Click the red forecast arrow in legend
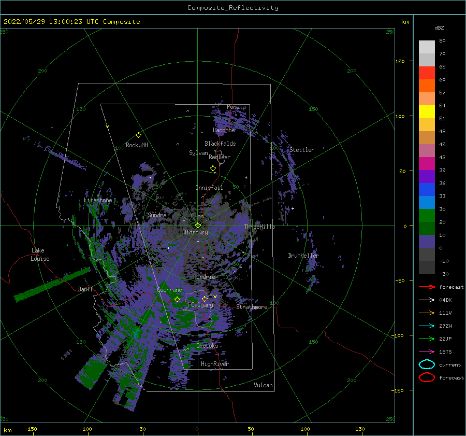Screen dimensions: 466x436 coord(427,287)
